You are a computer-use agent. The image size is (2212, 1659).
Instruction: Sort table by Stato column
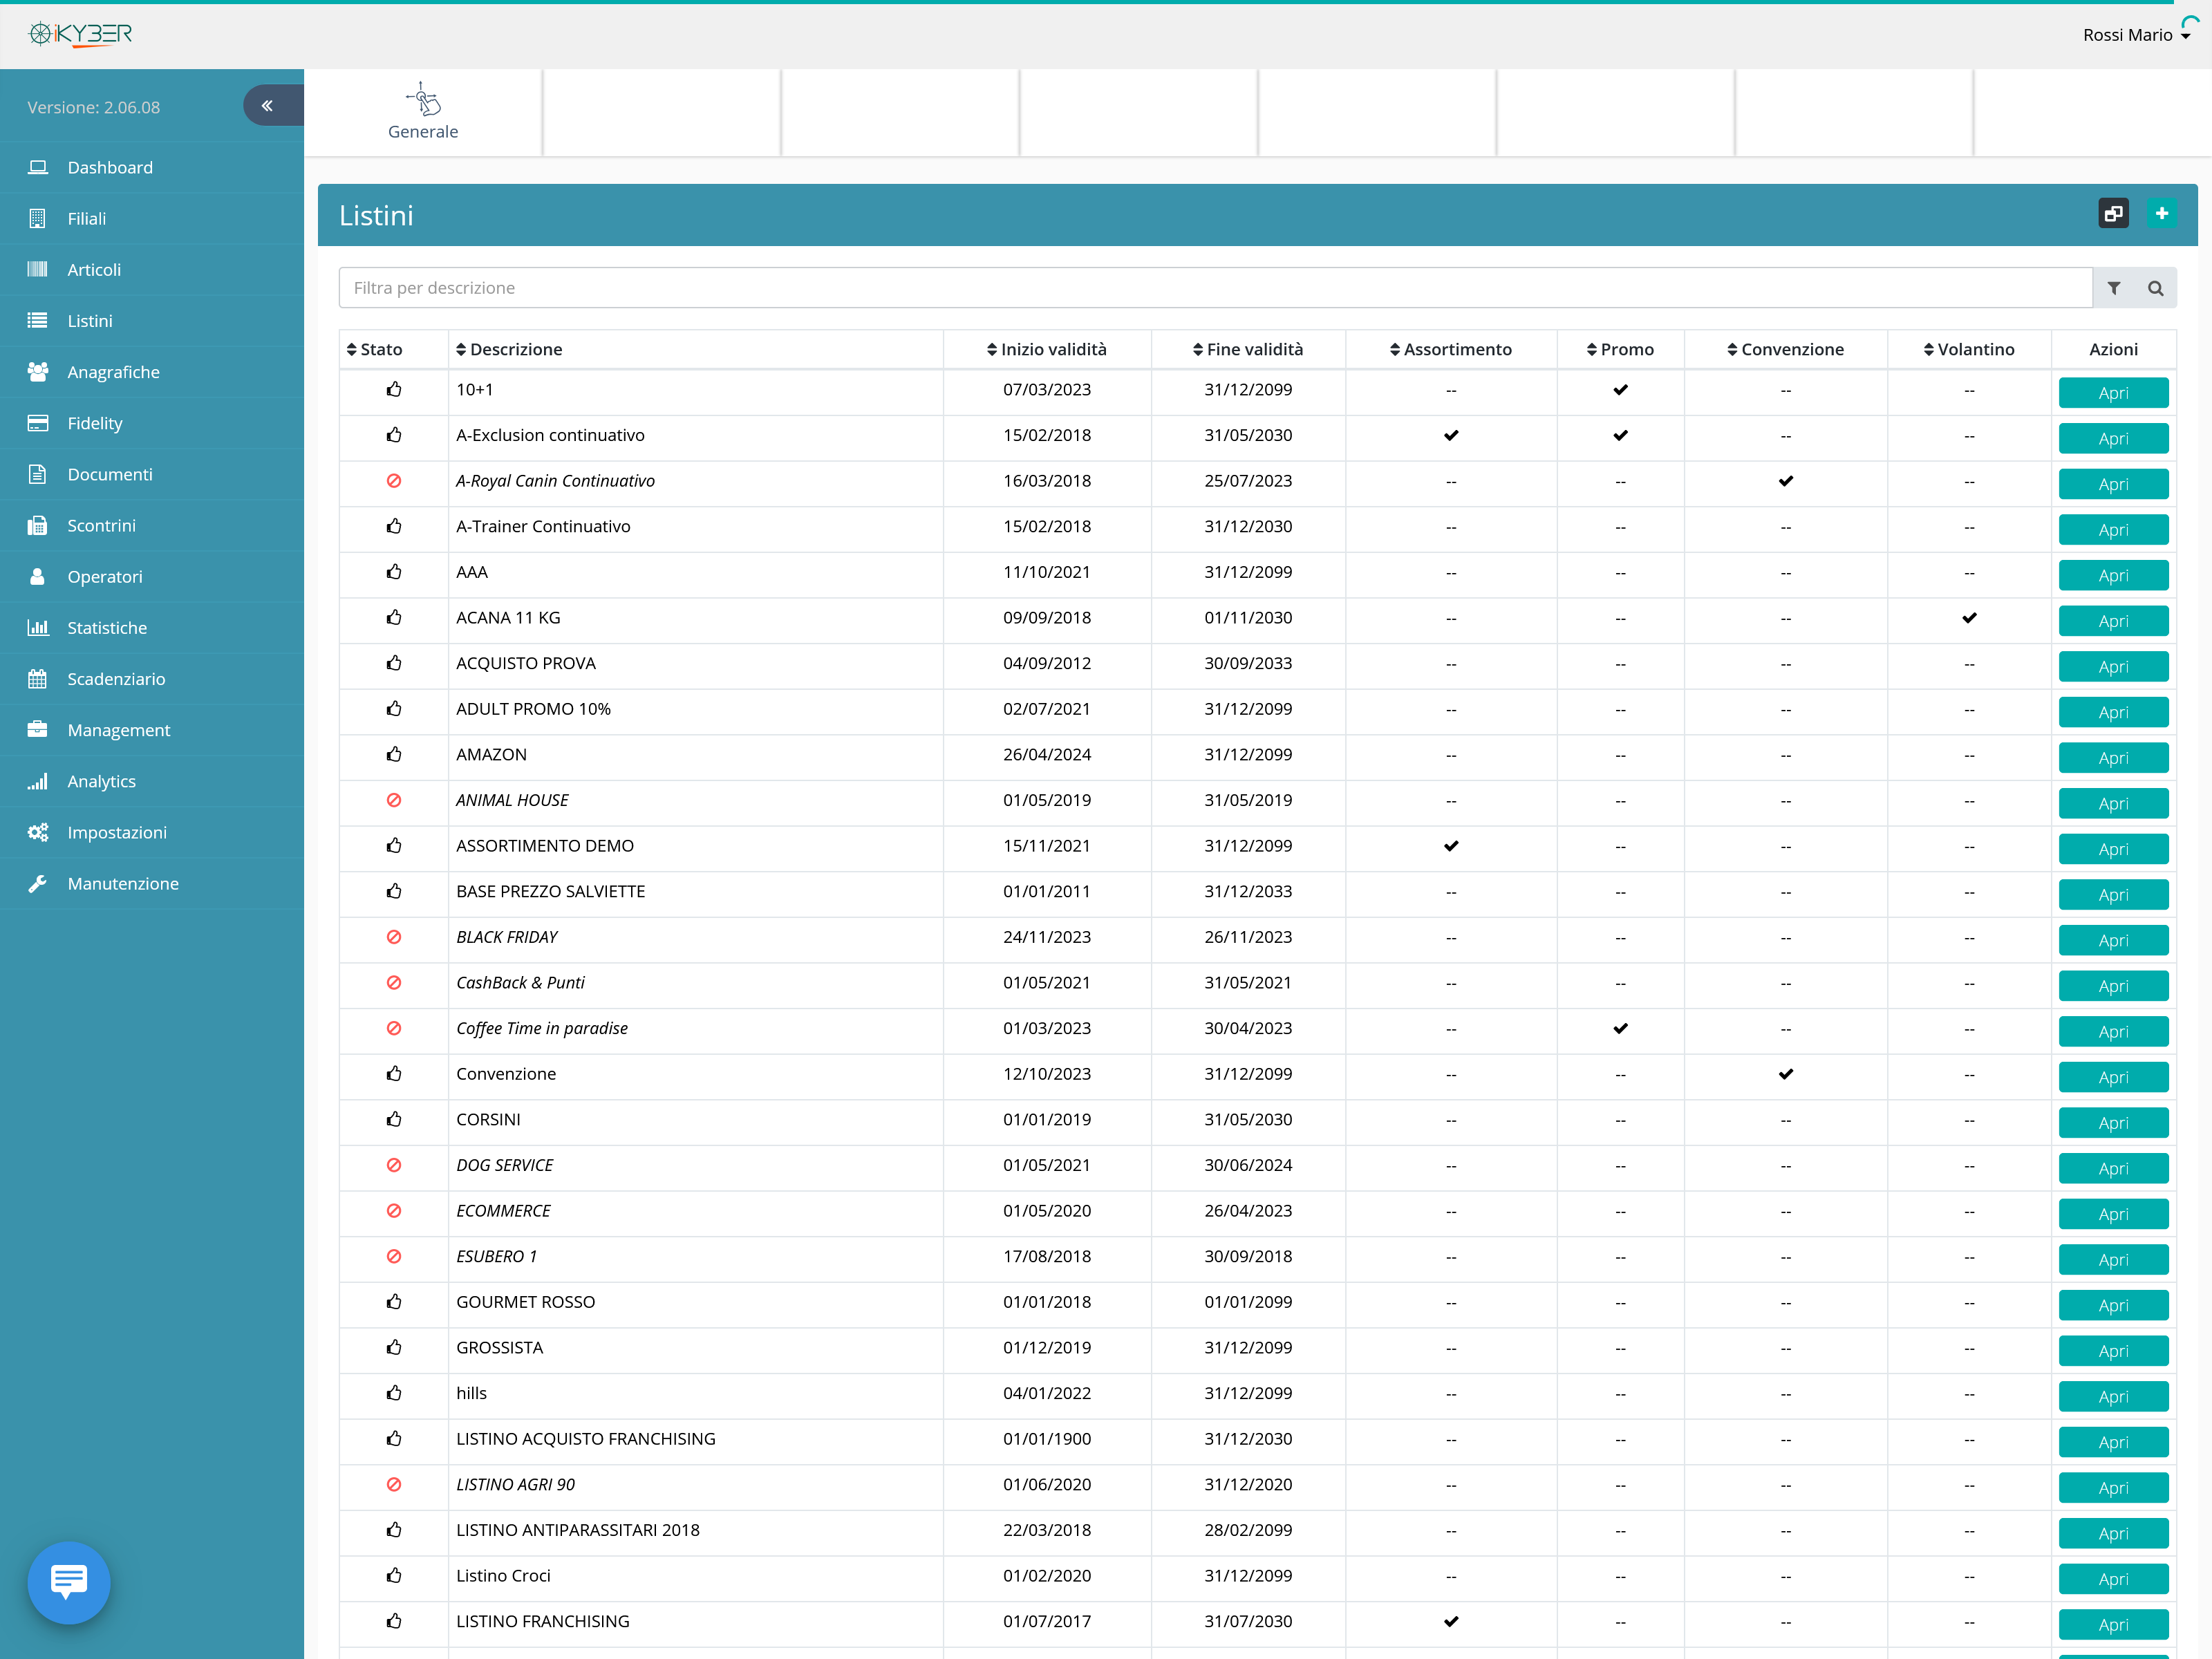pyautogui.click(x=374, y=349)
